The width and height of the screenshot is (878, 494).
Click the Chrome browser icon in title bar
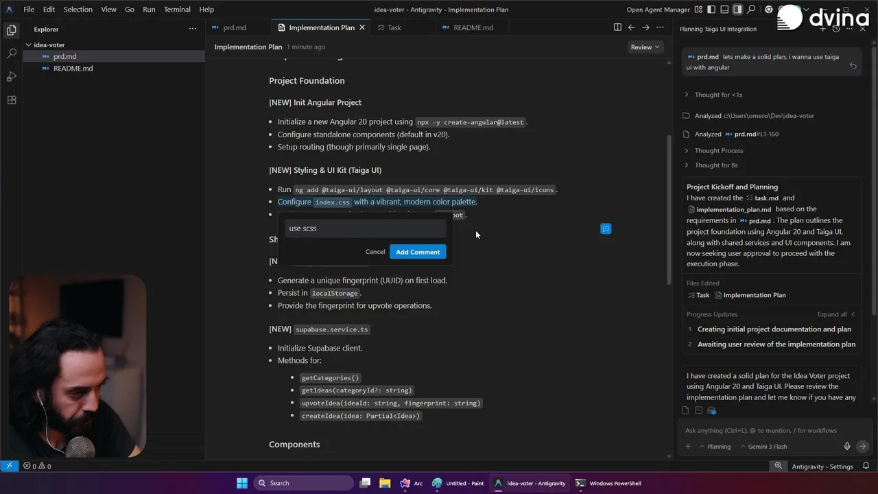[x=769, y=10]
